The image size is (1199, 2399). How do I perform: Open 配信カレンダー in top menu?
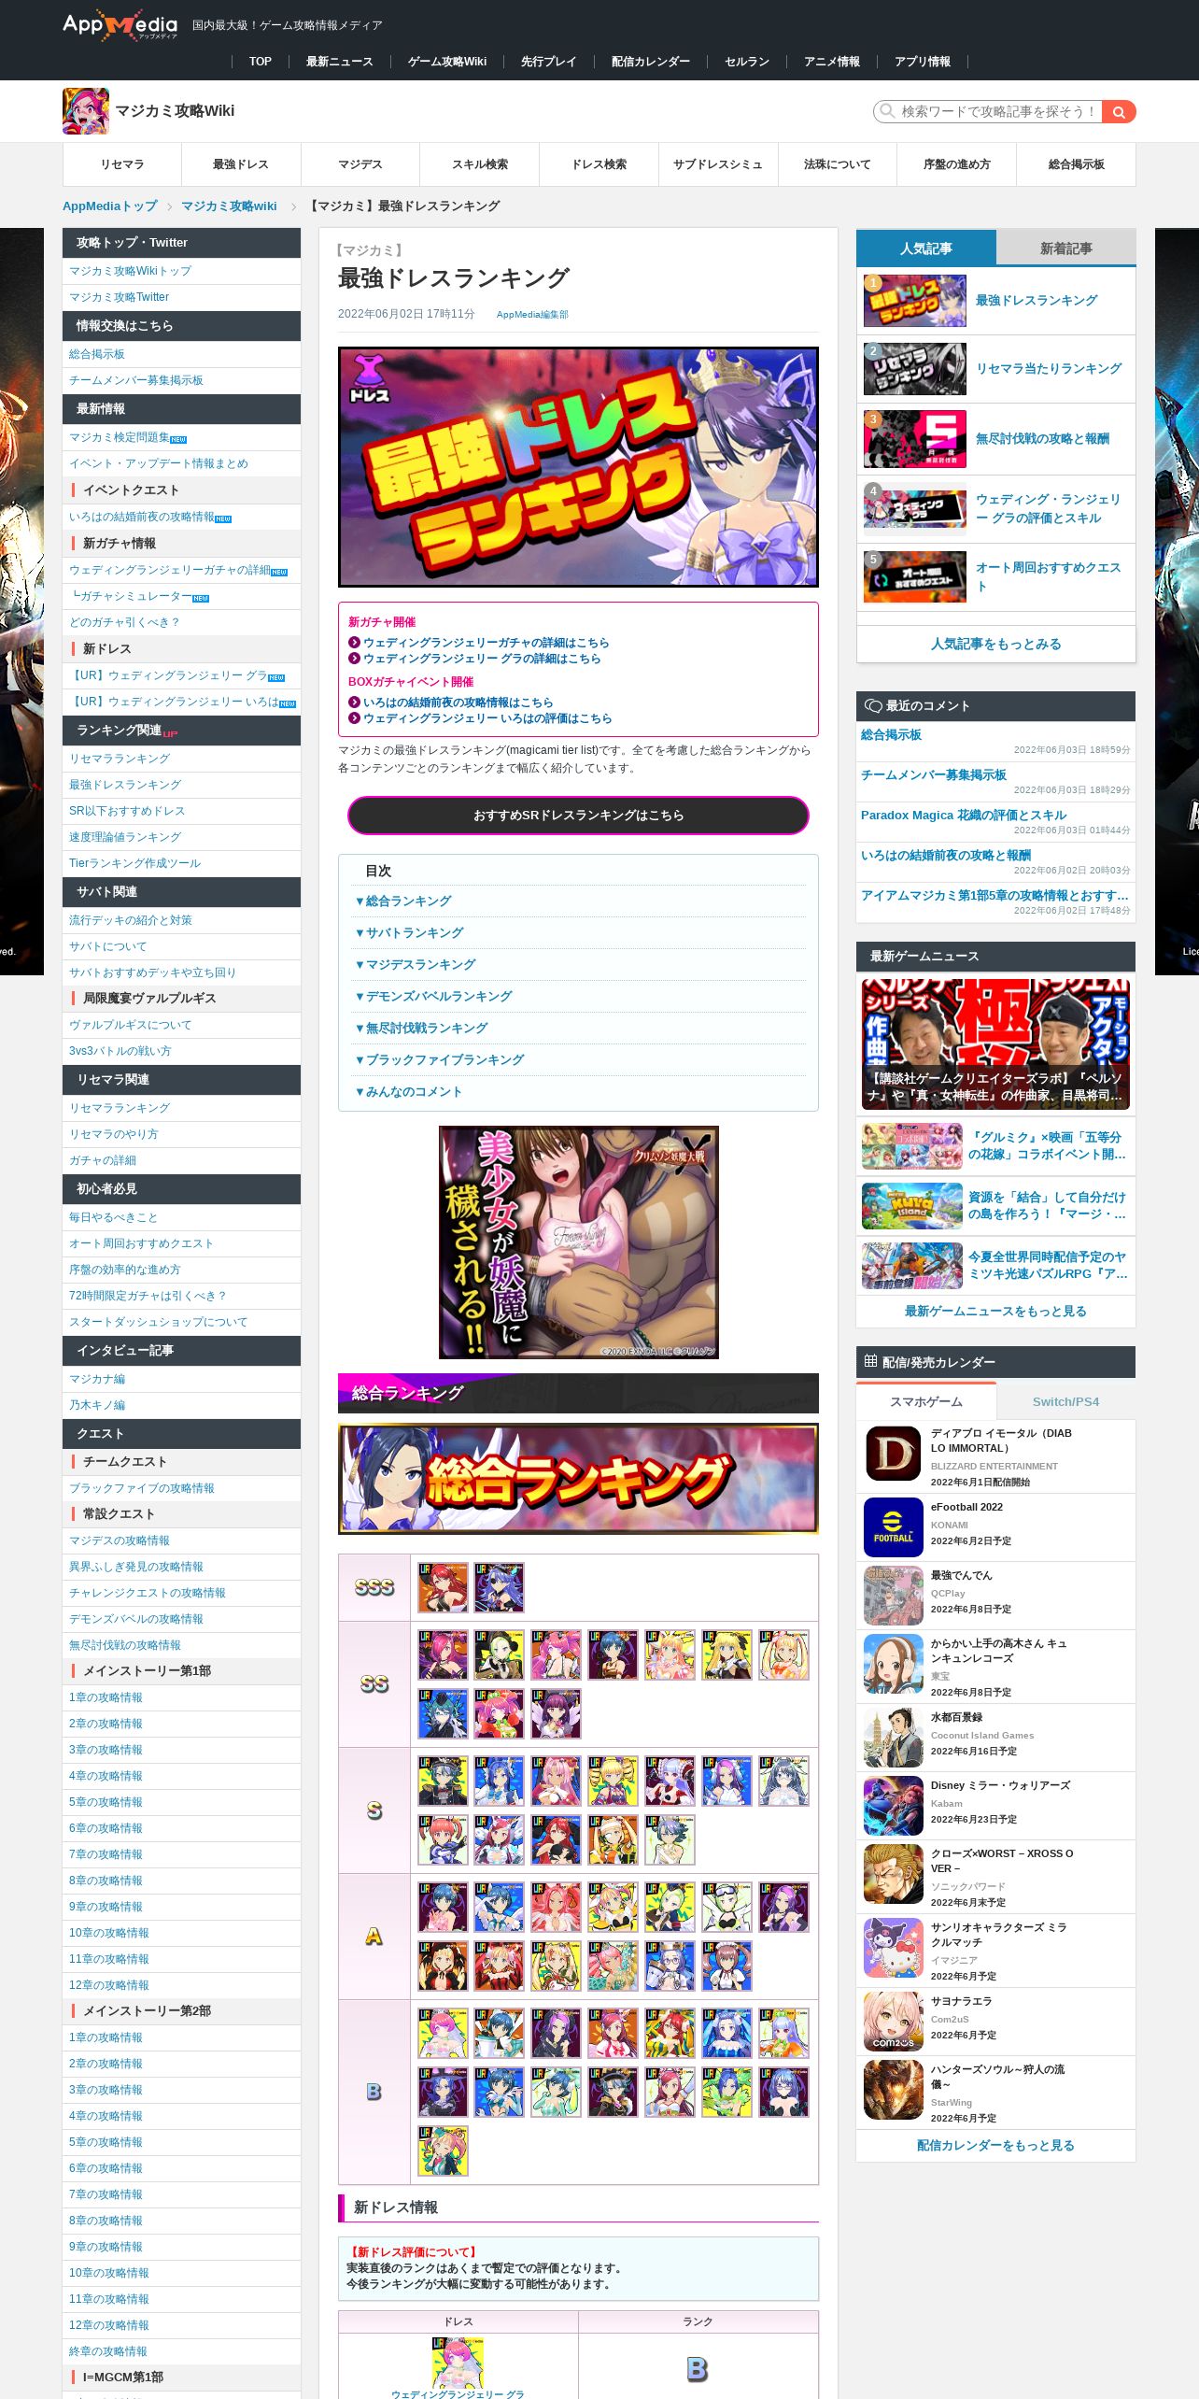coord(651,62)
